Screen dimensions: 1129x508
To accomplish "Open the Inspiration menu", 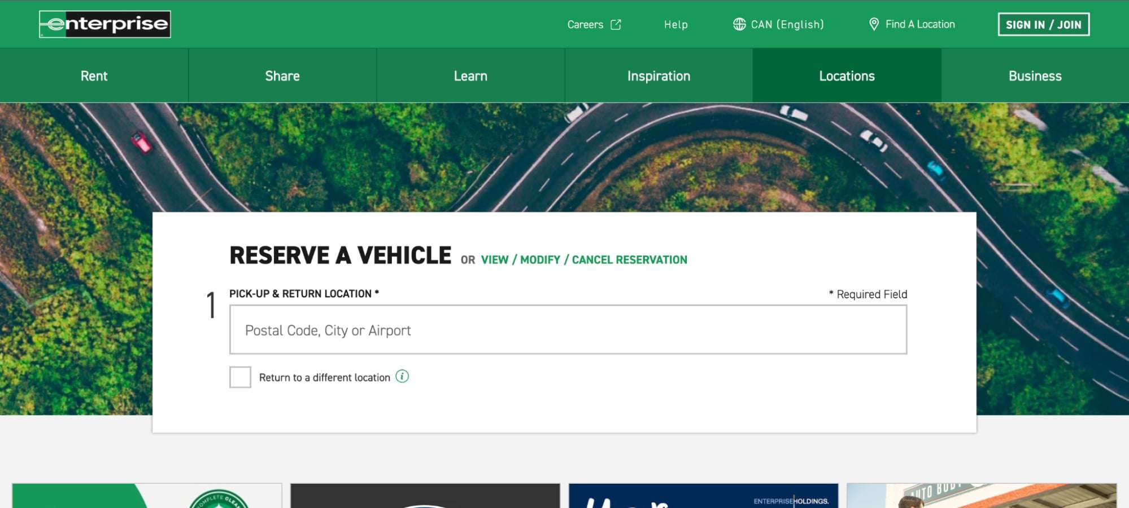I will click(659, 76).
